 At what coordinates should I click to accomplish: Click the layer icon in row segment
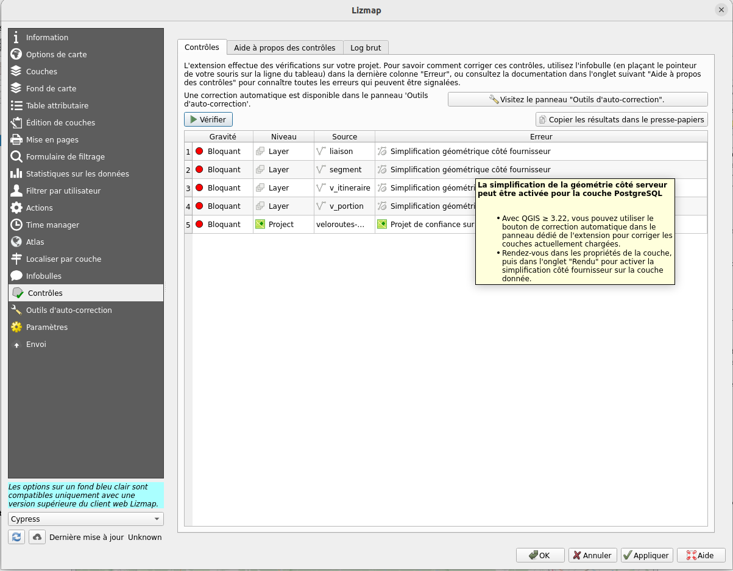point(260,170)
